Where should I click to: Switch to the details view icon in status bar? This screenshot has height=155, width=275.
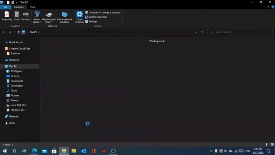(267, 145)
